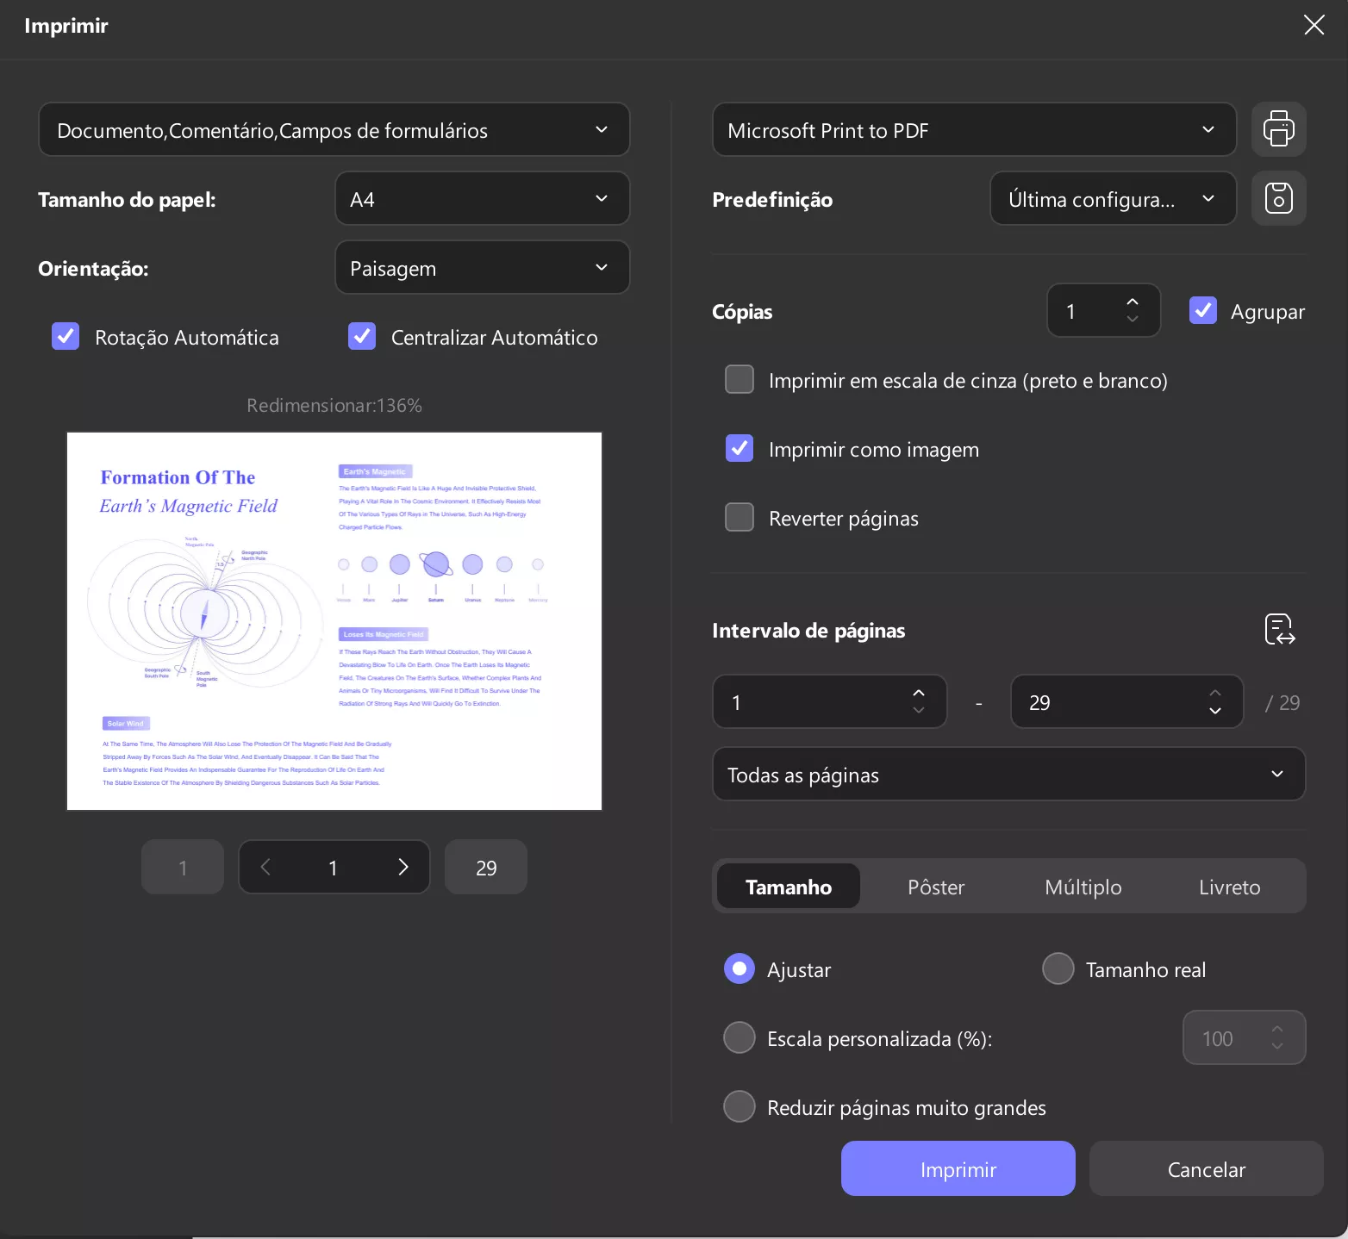Select the Tamanho real radio option
This screenshot has width=1348, height=1239.
(1058, 968)
